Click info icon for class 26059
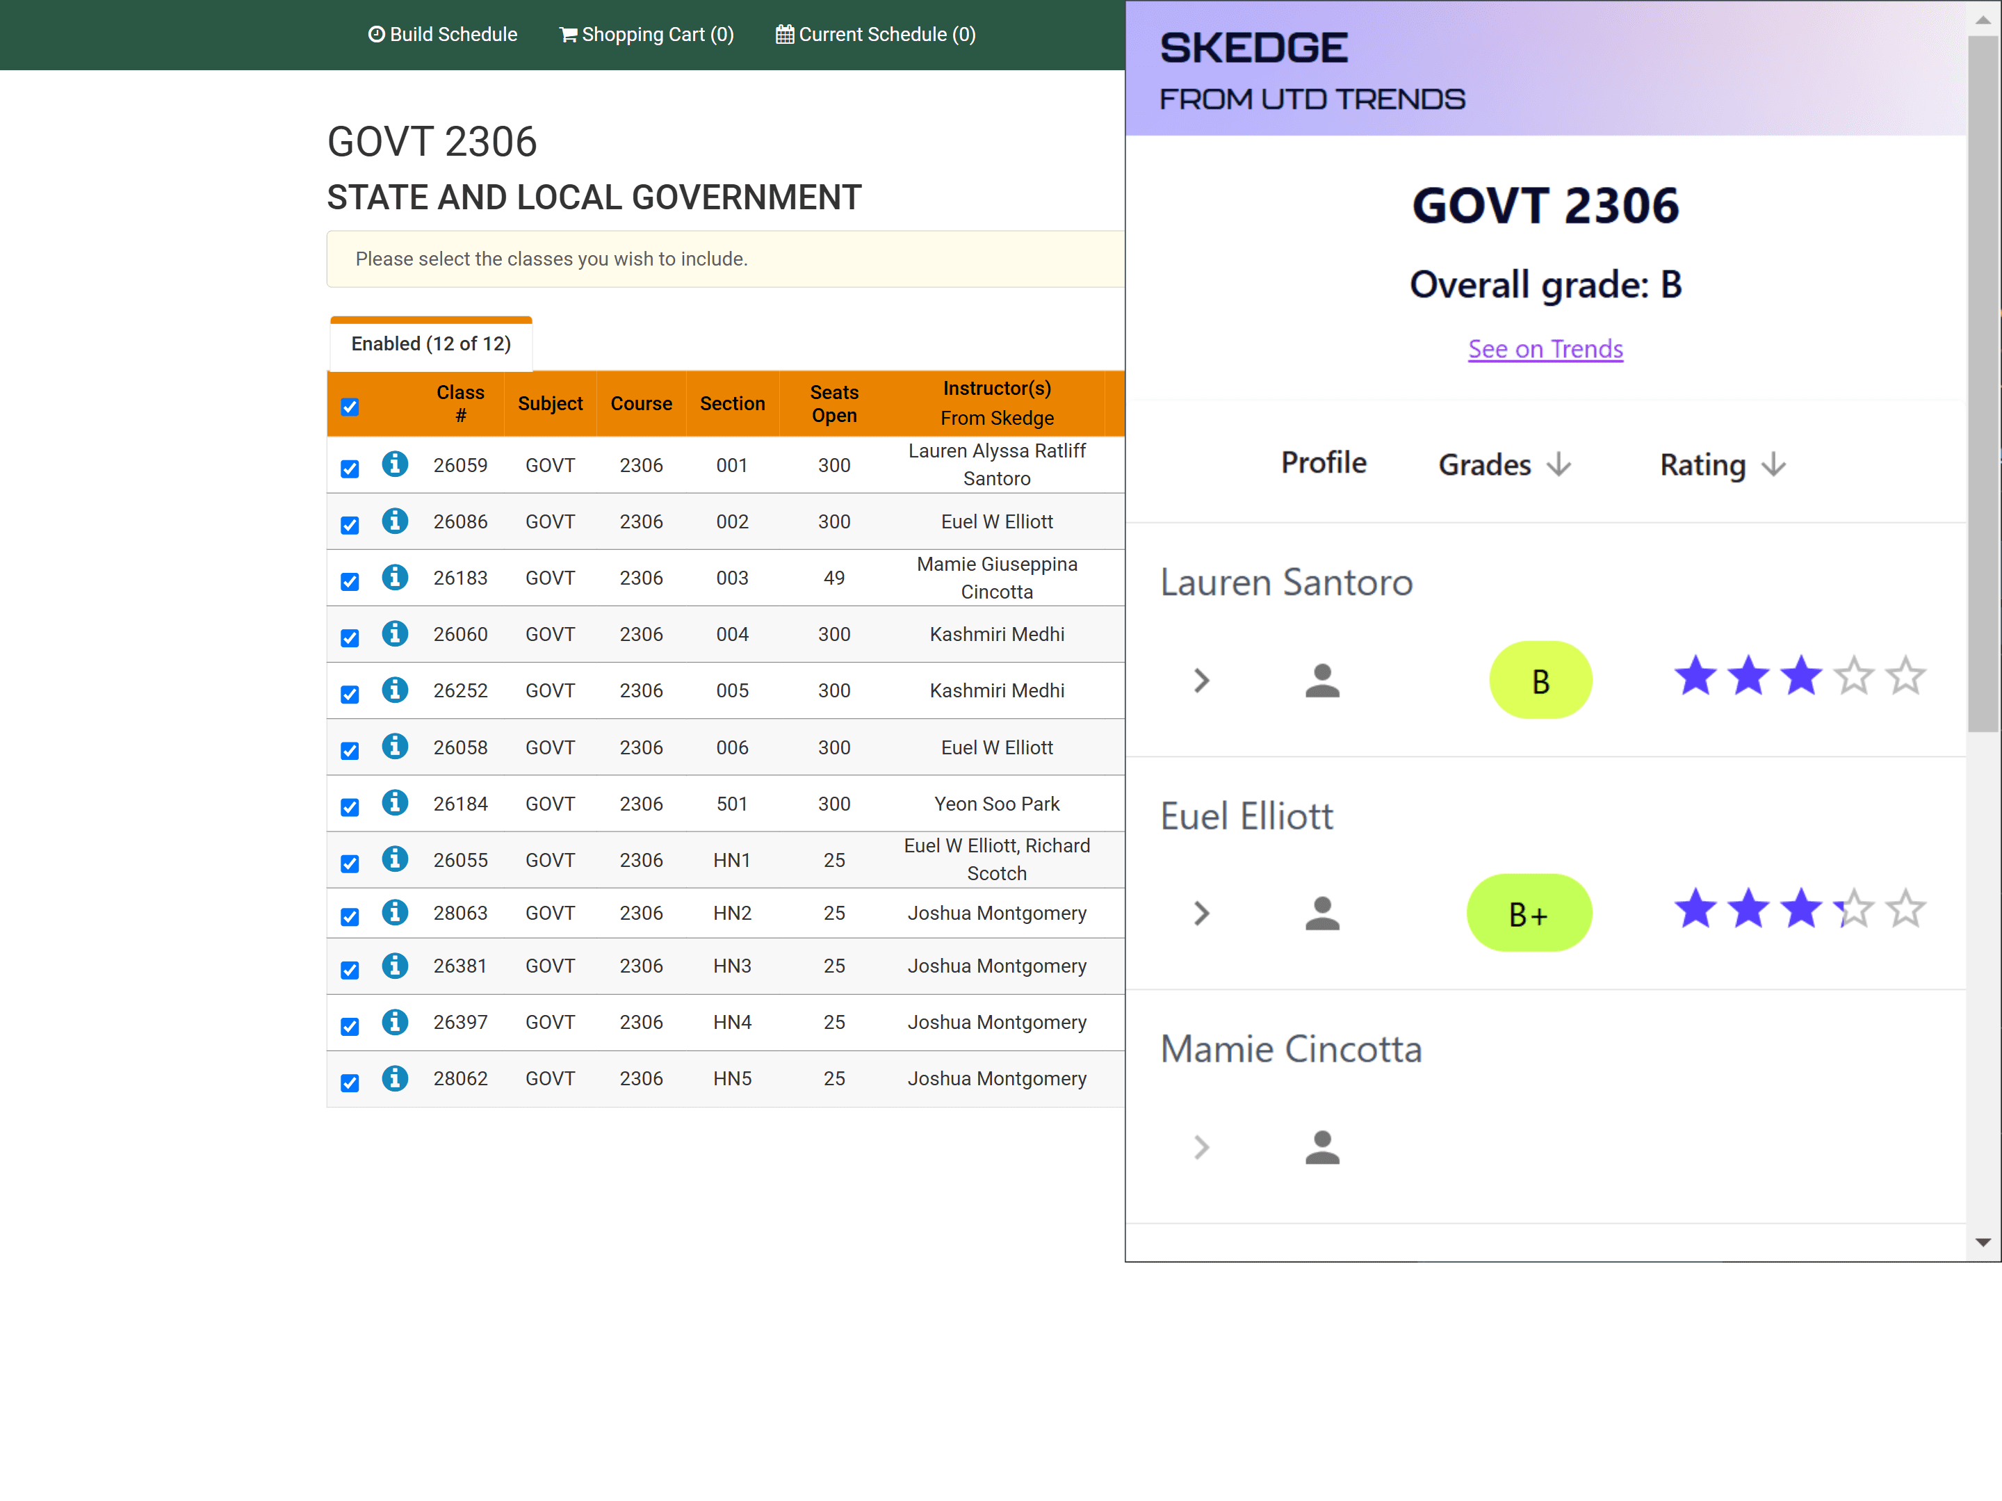 [395, 464]
